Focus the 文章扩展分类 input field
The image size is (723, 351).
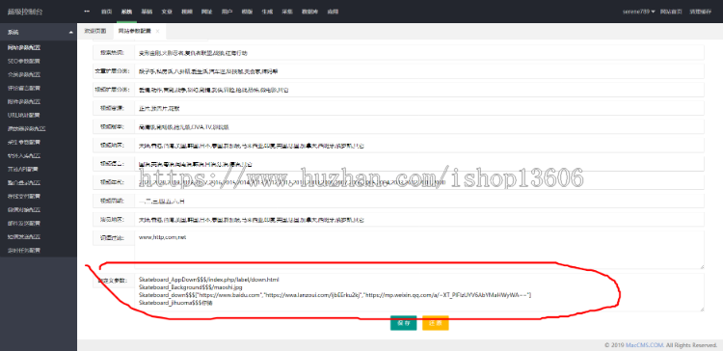pos(419,71)
